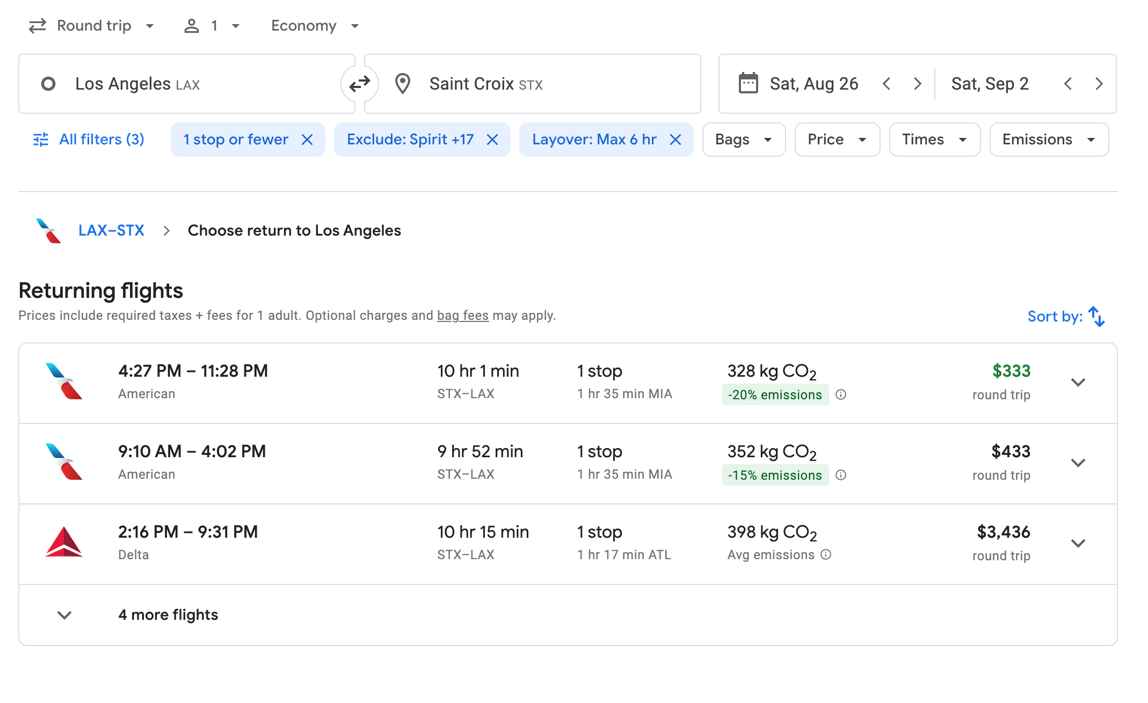
Task: Open the Bags filter menu
Action: pyautogui.click(x=743, y=140)
